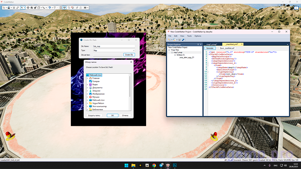Click the copy link icon in toolbar
This screenshot has height=169, width=301.
(77, 8)
